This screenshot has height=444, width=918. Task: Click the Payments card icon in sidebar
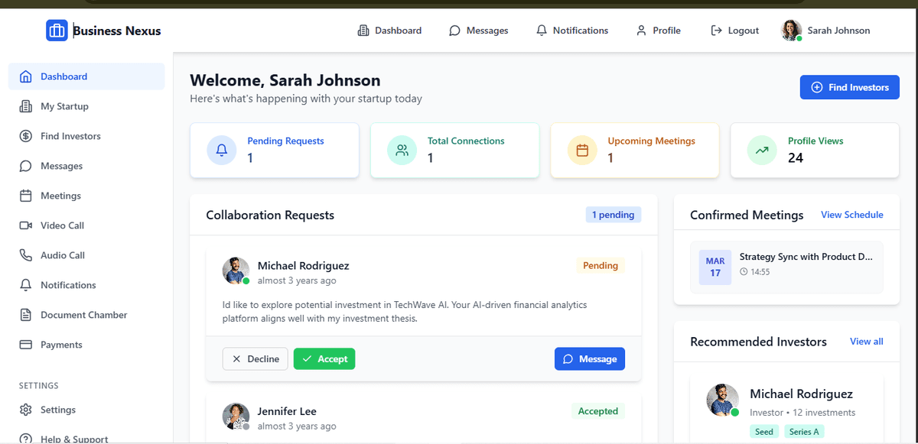(x=26, y=345)
